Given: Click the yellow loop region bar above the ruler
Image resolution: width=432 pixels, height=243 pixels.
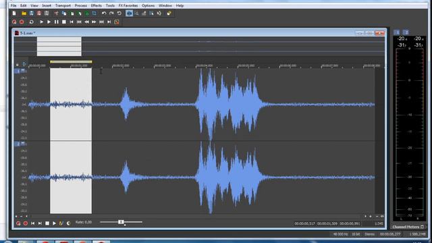Looking at the screenshot, I should [71, 61].
